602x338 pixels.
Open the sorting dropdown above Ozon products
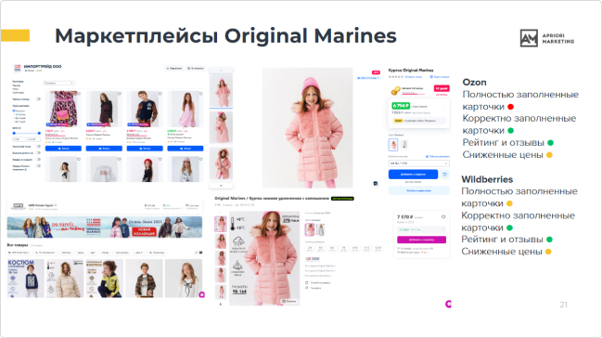tap(58, 83)
